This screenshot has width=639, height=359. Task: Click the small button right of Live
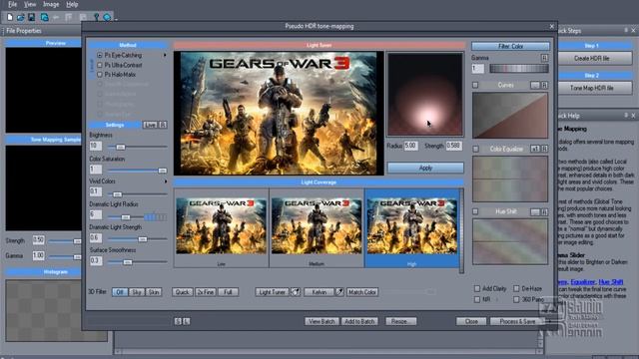coord(163,125)
